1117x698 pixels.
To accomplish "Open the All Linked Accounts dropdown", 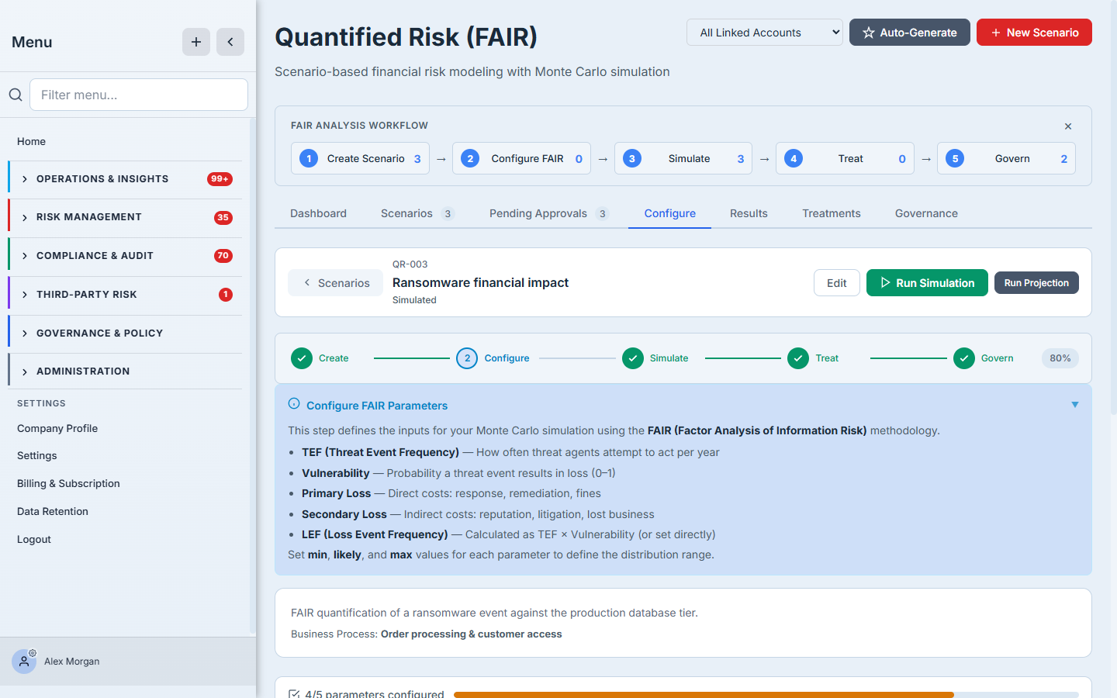I will (765, 33).
